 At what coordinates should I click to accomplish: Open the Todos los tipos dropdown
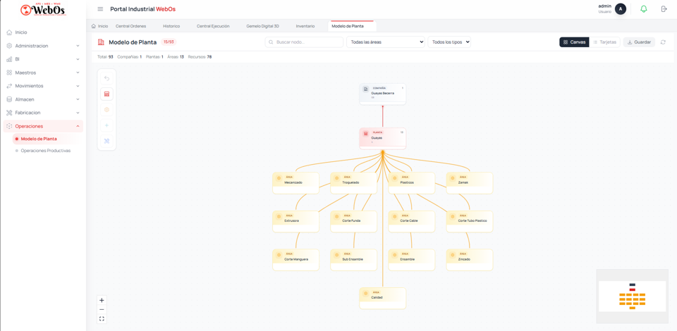coord(449,42)
